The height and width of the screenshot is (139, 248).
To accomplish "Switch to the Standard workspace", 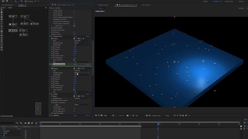I will (216, 2).
